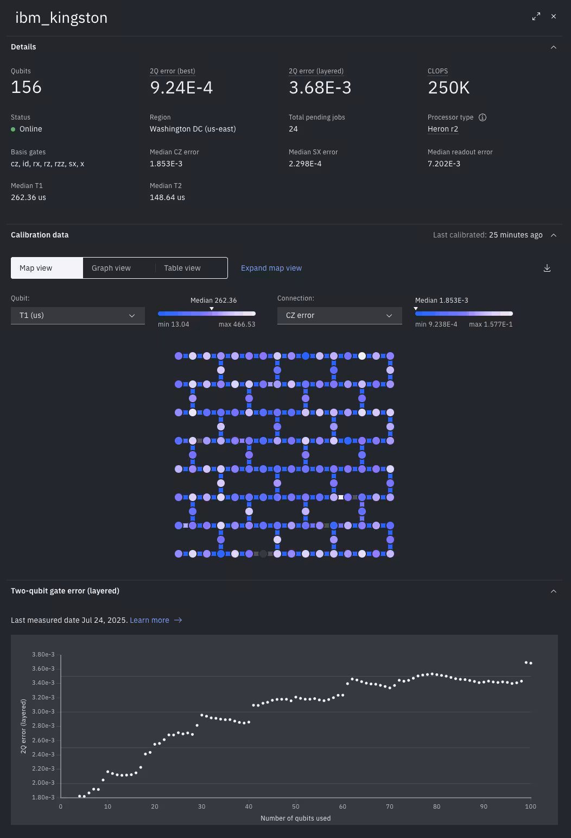Click the Last measured date Jul 24, 2025 text
571x838 pixels.
click(69, 620)
